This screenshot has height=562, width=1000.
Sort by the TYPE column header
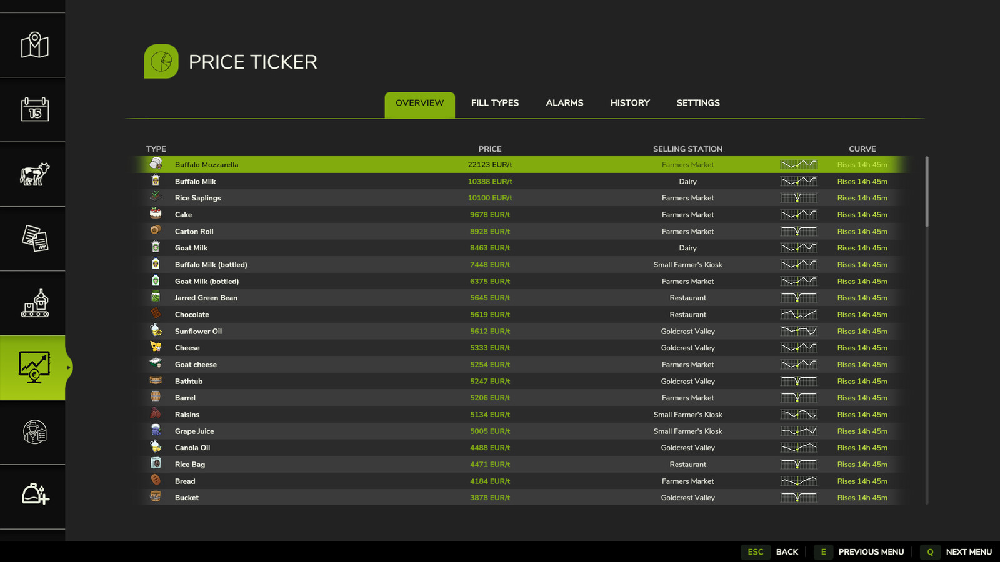[x=156, y=149]
